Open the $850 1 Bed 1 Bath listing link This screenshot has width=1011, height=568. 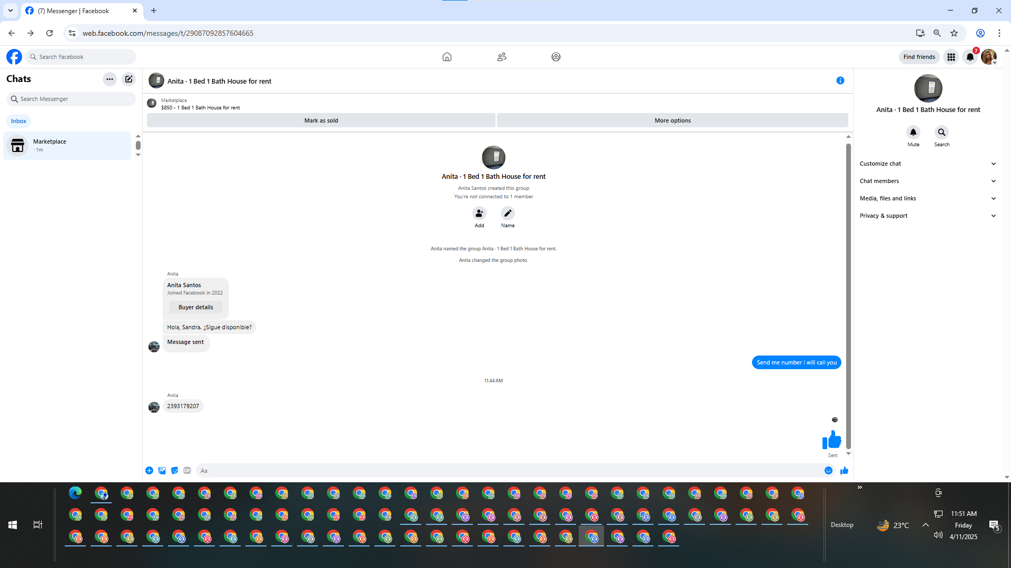click(x=200, y=108)
